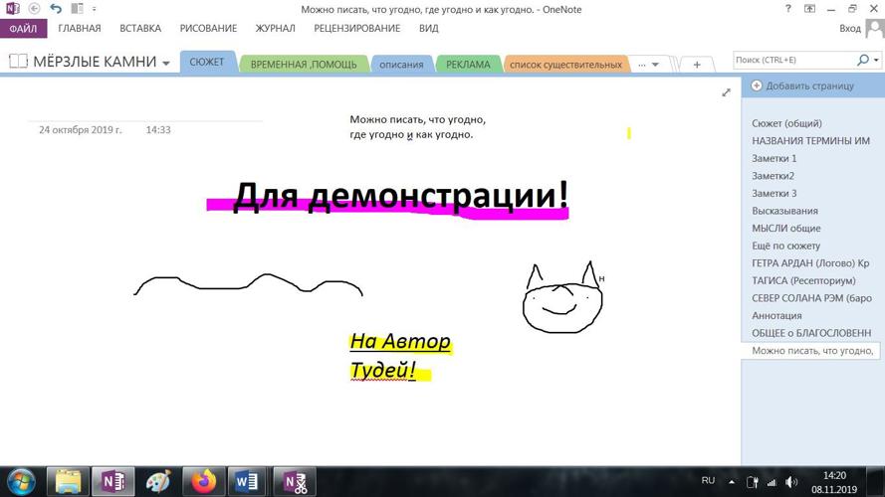Click in the search input field
The width and height of the screenshot is (885, 497).
(793, 61)
